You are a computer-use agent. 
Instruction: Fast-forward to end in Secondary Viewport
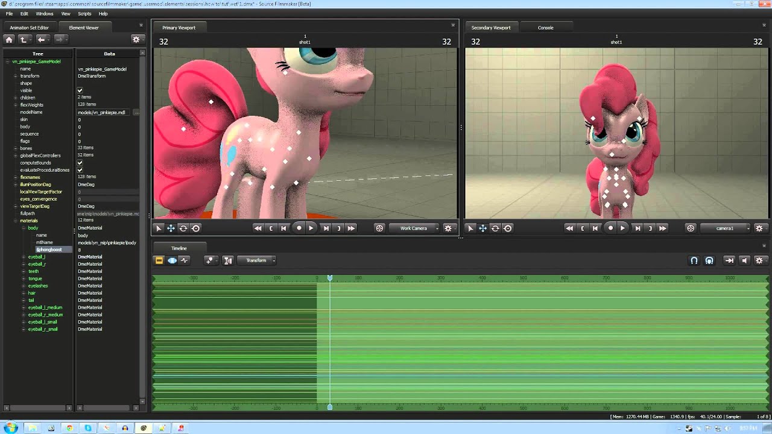tap(663, 228)
